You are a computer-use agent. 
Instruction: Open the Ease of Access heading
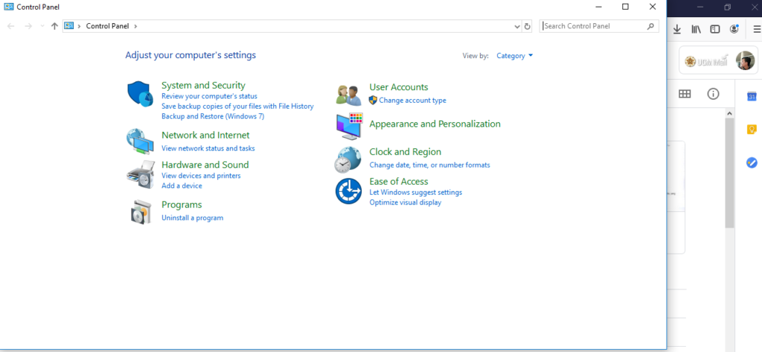399,182
